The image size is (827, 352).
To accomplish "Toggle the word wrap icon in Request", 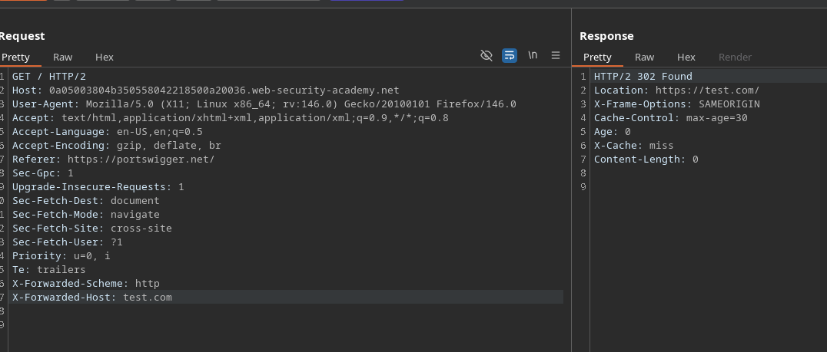I will tap(509, 55).
